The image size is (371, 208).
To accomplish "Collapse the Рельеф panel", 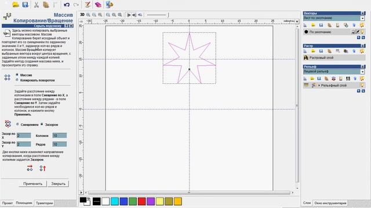I will (362, 66).
